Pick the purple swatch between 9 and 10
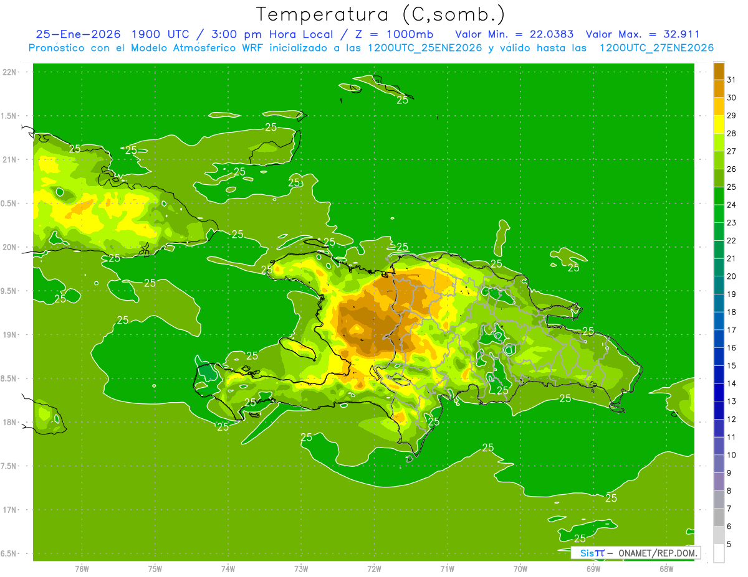Screen dimensions: 748x577 click(719, 464)
